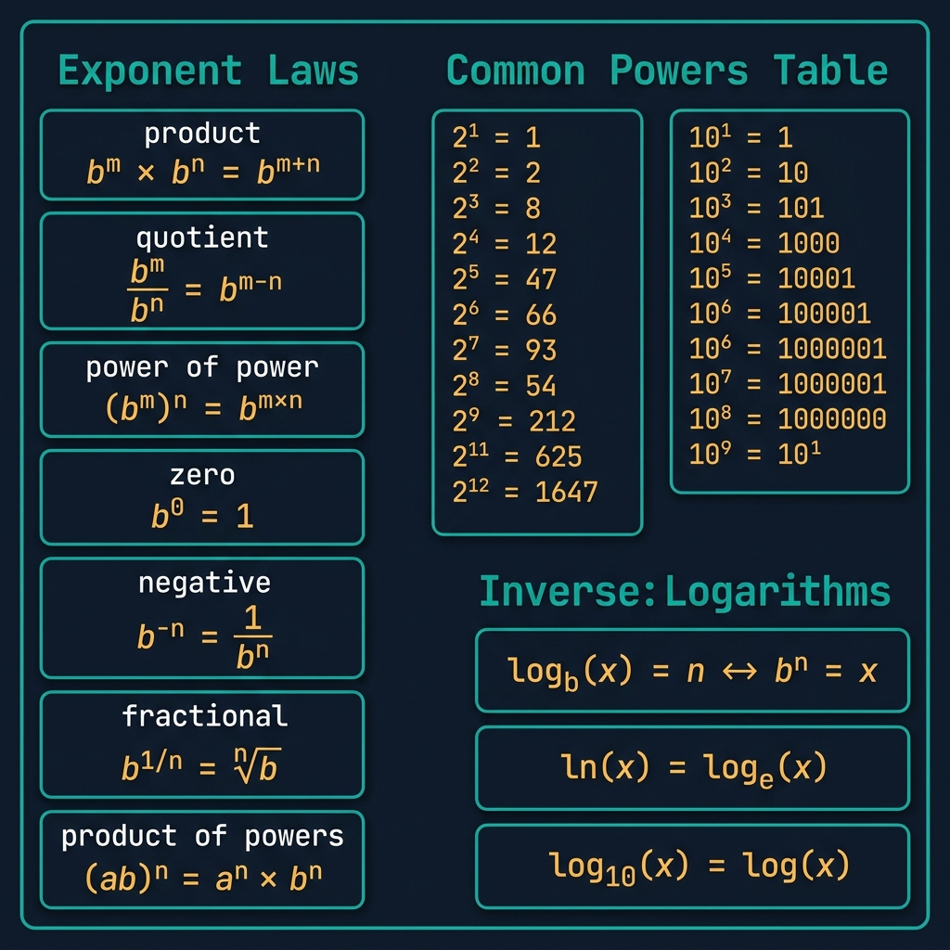950x950 pixels.
Task: Click the row 10⁵ = 10001
Action: [x=772, y=278]
